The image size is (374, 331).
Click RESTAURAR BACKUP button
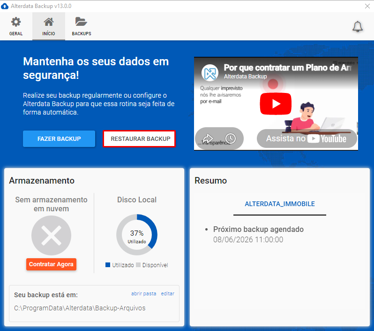click(x=139, y=139)
